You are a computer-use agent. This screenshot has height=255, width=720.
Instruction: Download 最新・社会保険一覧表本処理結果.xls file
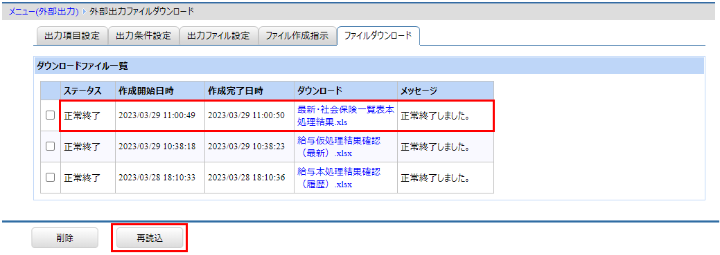(345, 116)
